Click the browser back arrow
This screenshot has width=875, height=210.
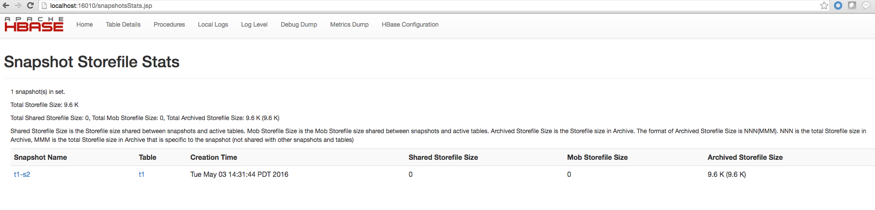(6, 6)
